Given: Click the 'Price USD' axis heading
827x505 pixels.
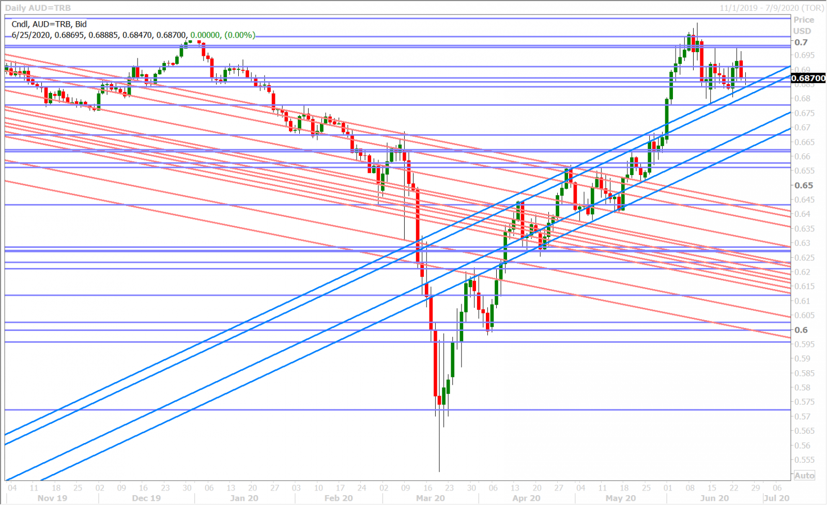Looking at the screenshot, I should click(803, 25).
